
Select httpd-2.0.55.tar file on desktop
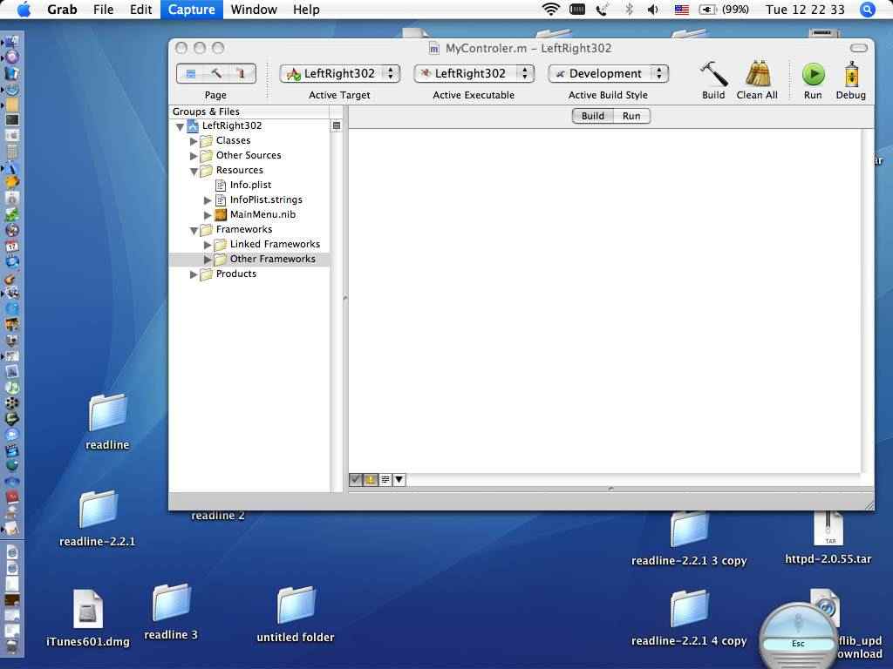click(x=828, y=538)
